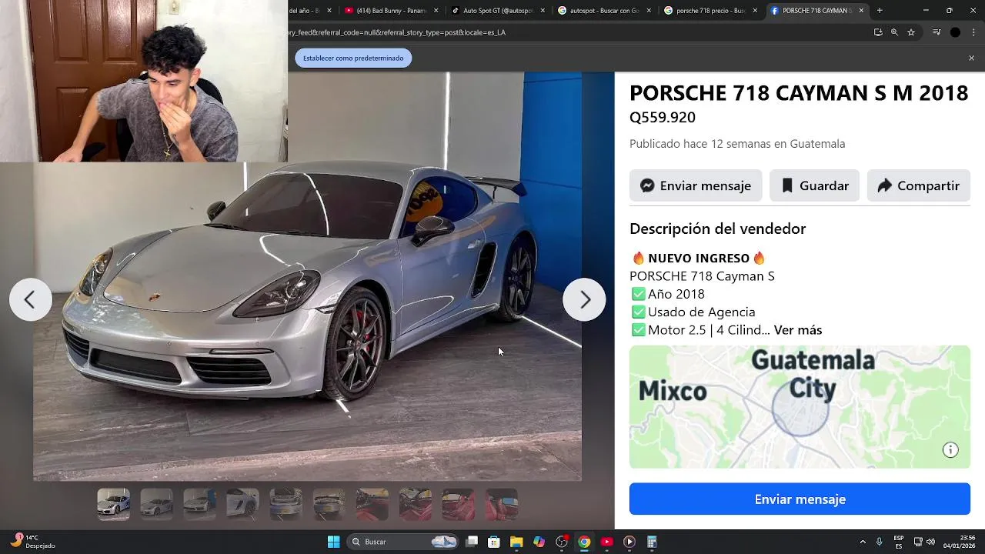Click the Guardar button
The width and height of the screenshot is (985, 554).
814,185
